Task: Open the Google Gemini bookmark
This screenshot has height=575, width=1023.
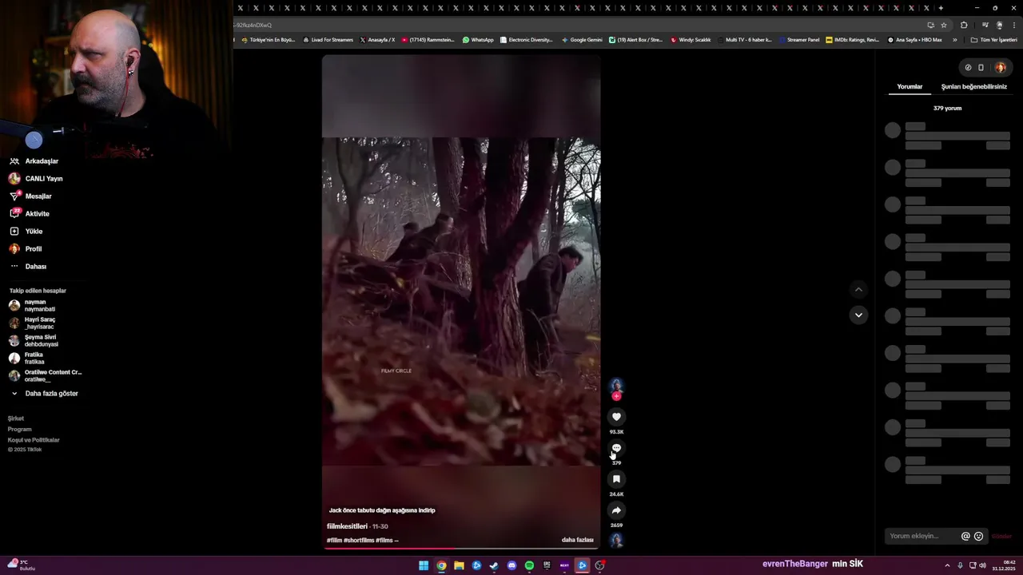Action: pos(582,40)
